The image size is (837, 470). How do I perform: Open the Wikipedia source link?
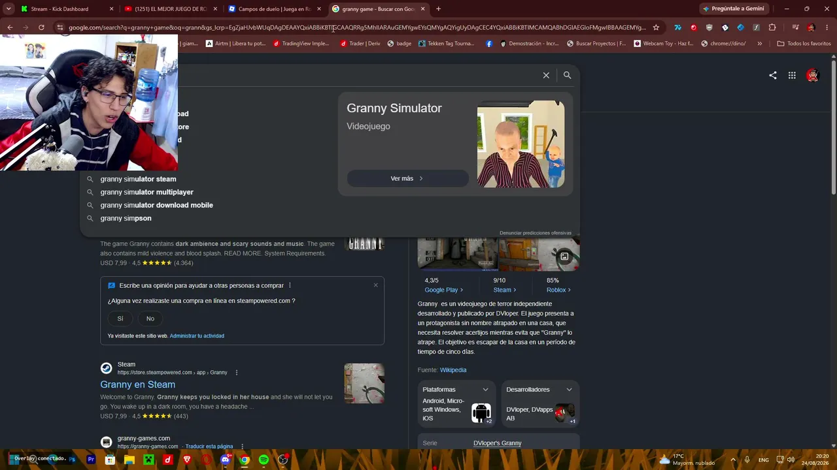453,370
